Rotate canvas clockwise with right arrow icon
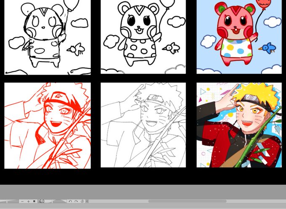286x209 pixels. click(x=76, y=201)
